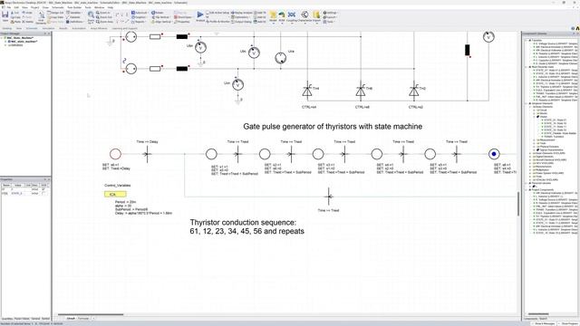Viewport: 580px width, 326px height.
Task: Open the Schematic menu in the menu bar
Action: (x=58, y=7)
